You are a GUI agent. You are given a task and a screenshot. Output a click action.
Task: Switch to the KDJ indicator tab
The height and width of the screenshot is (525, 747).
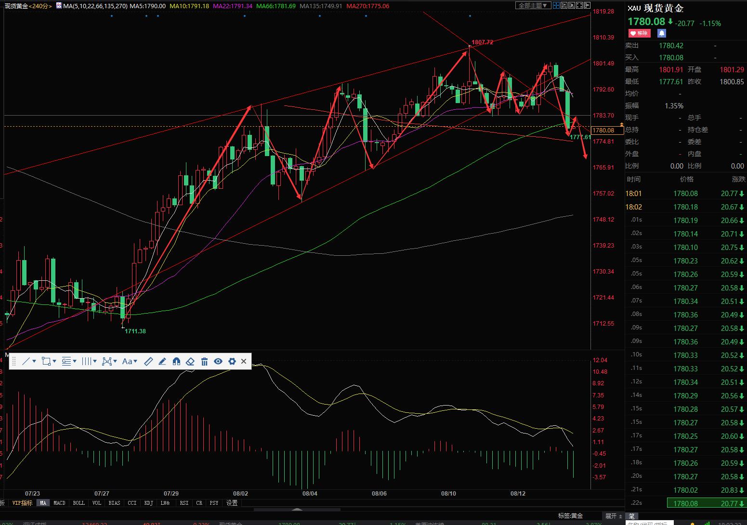[148, 503]
